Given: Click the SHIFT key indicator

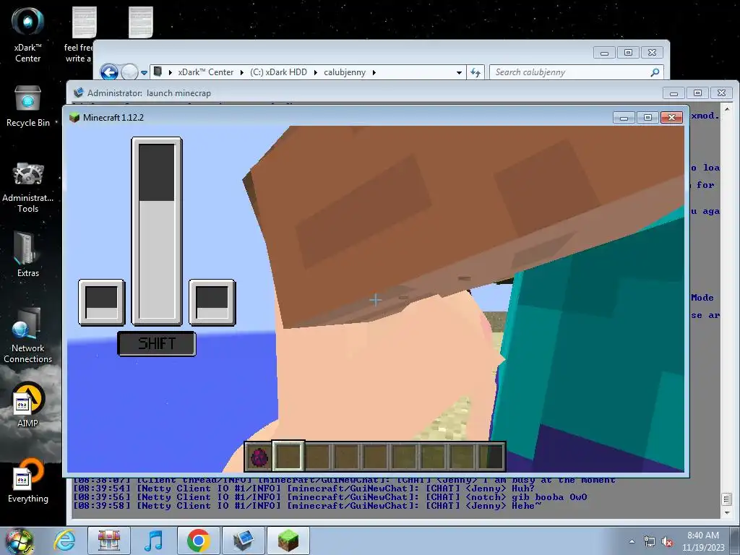Looking at the screenshot, I should (x=157, y=343).
